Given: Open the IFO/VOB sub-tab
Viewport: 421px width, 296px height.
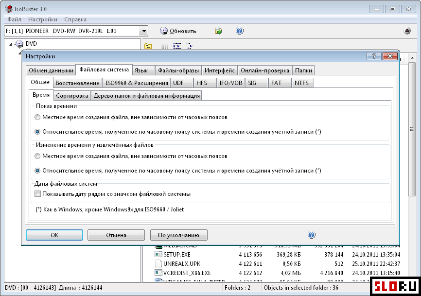Looking at the screenshot, I should point(230,83).
